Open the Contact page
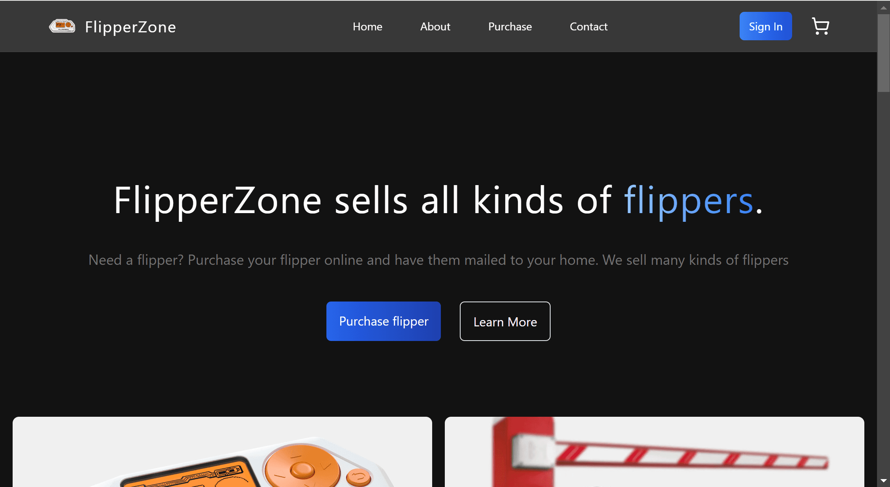This screenshot has width=890, height=487. tap(588, 26)
